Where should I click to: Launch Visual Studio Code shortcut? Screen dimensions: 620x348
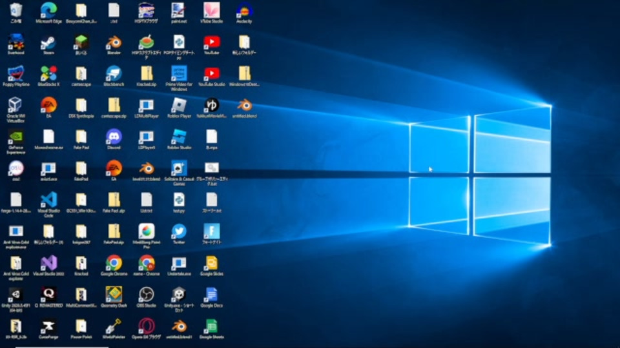coord(48,200)
